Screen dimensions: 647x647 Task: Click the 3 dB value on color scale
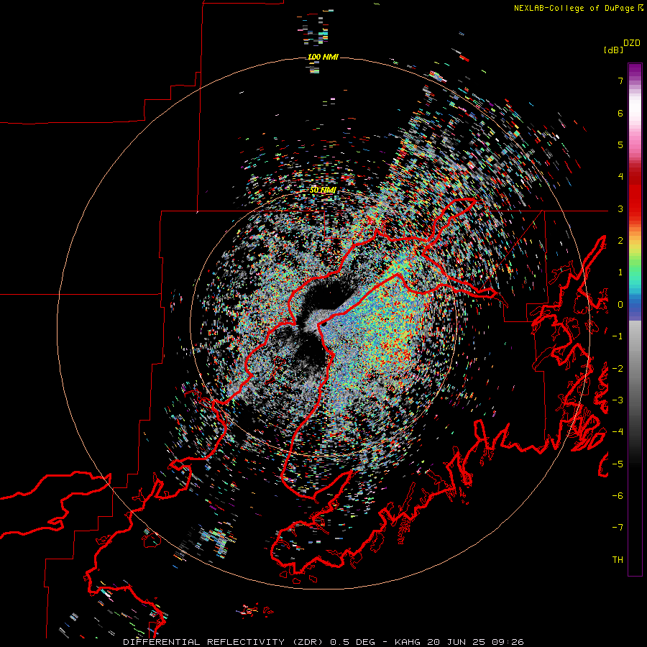click(620, 208)
